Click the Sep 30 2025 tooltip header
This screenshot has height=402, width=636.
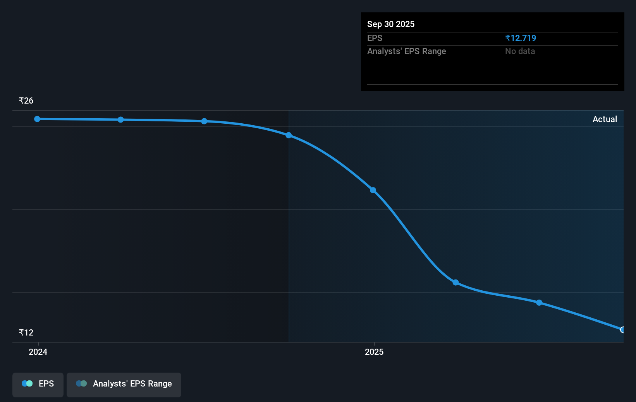(x=391, y=24)
